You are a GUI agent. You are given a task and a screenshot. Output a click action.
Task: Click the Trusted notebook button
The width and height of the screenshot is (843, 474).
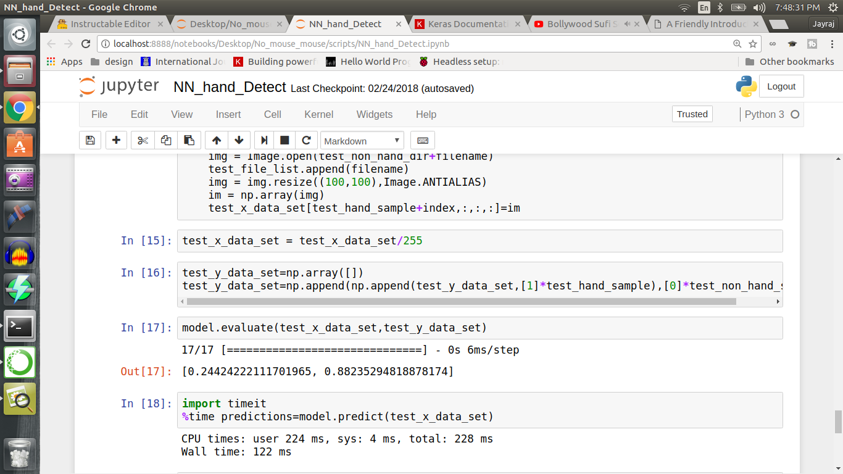692,114
